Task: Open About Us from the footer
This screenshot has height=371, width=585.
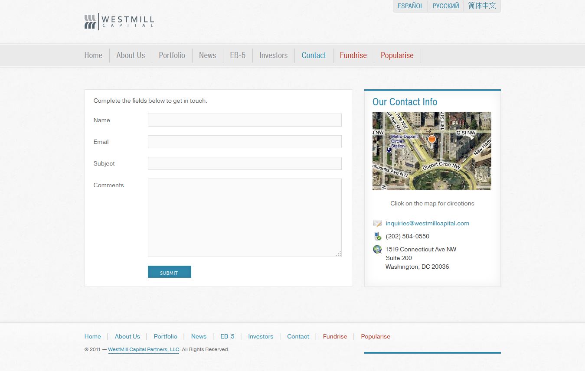Action: point(127,337)
